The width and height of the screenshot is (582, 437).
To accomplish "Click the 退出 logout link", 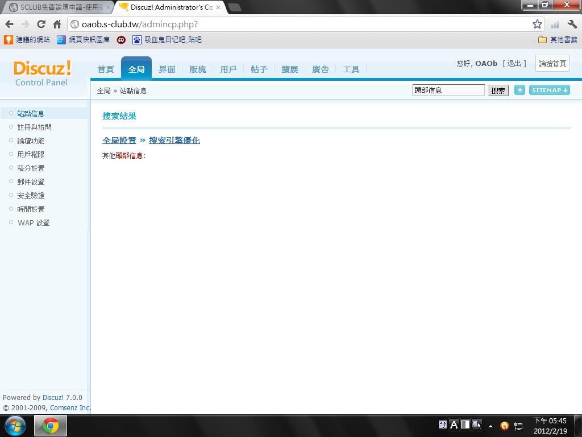I will (x=514, y=64).
